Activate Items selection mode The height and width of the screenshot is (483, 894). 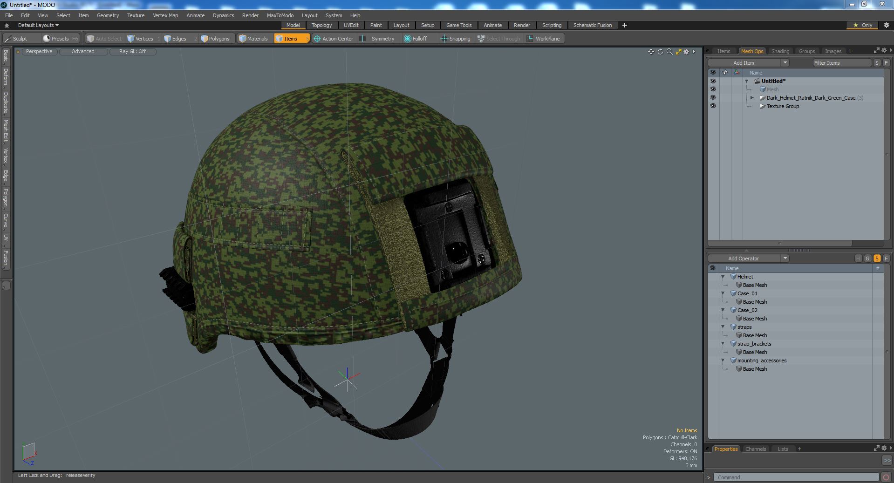click(292, 39)
